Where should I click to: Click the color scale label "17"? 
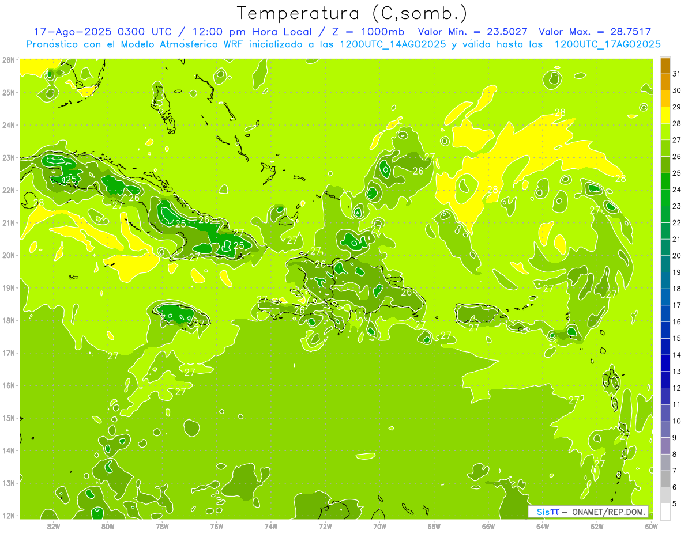coord(676,305)
